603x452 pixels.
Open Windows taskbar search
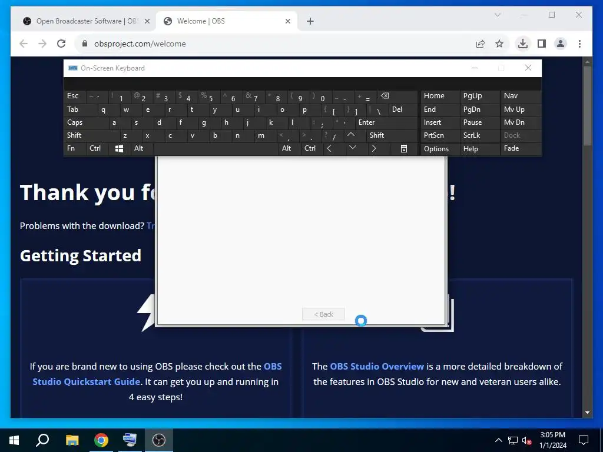point(42,440)
